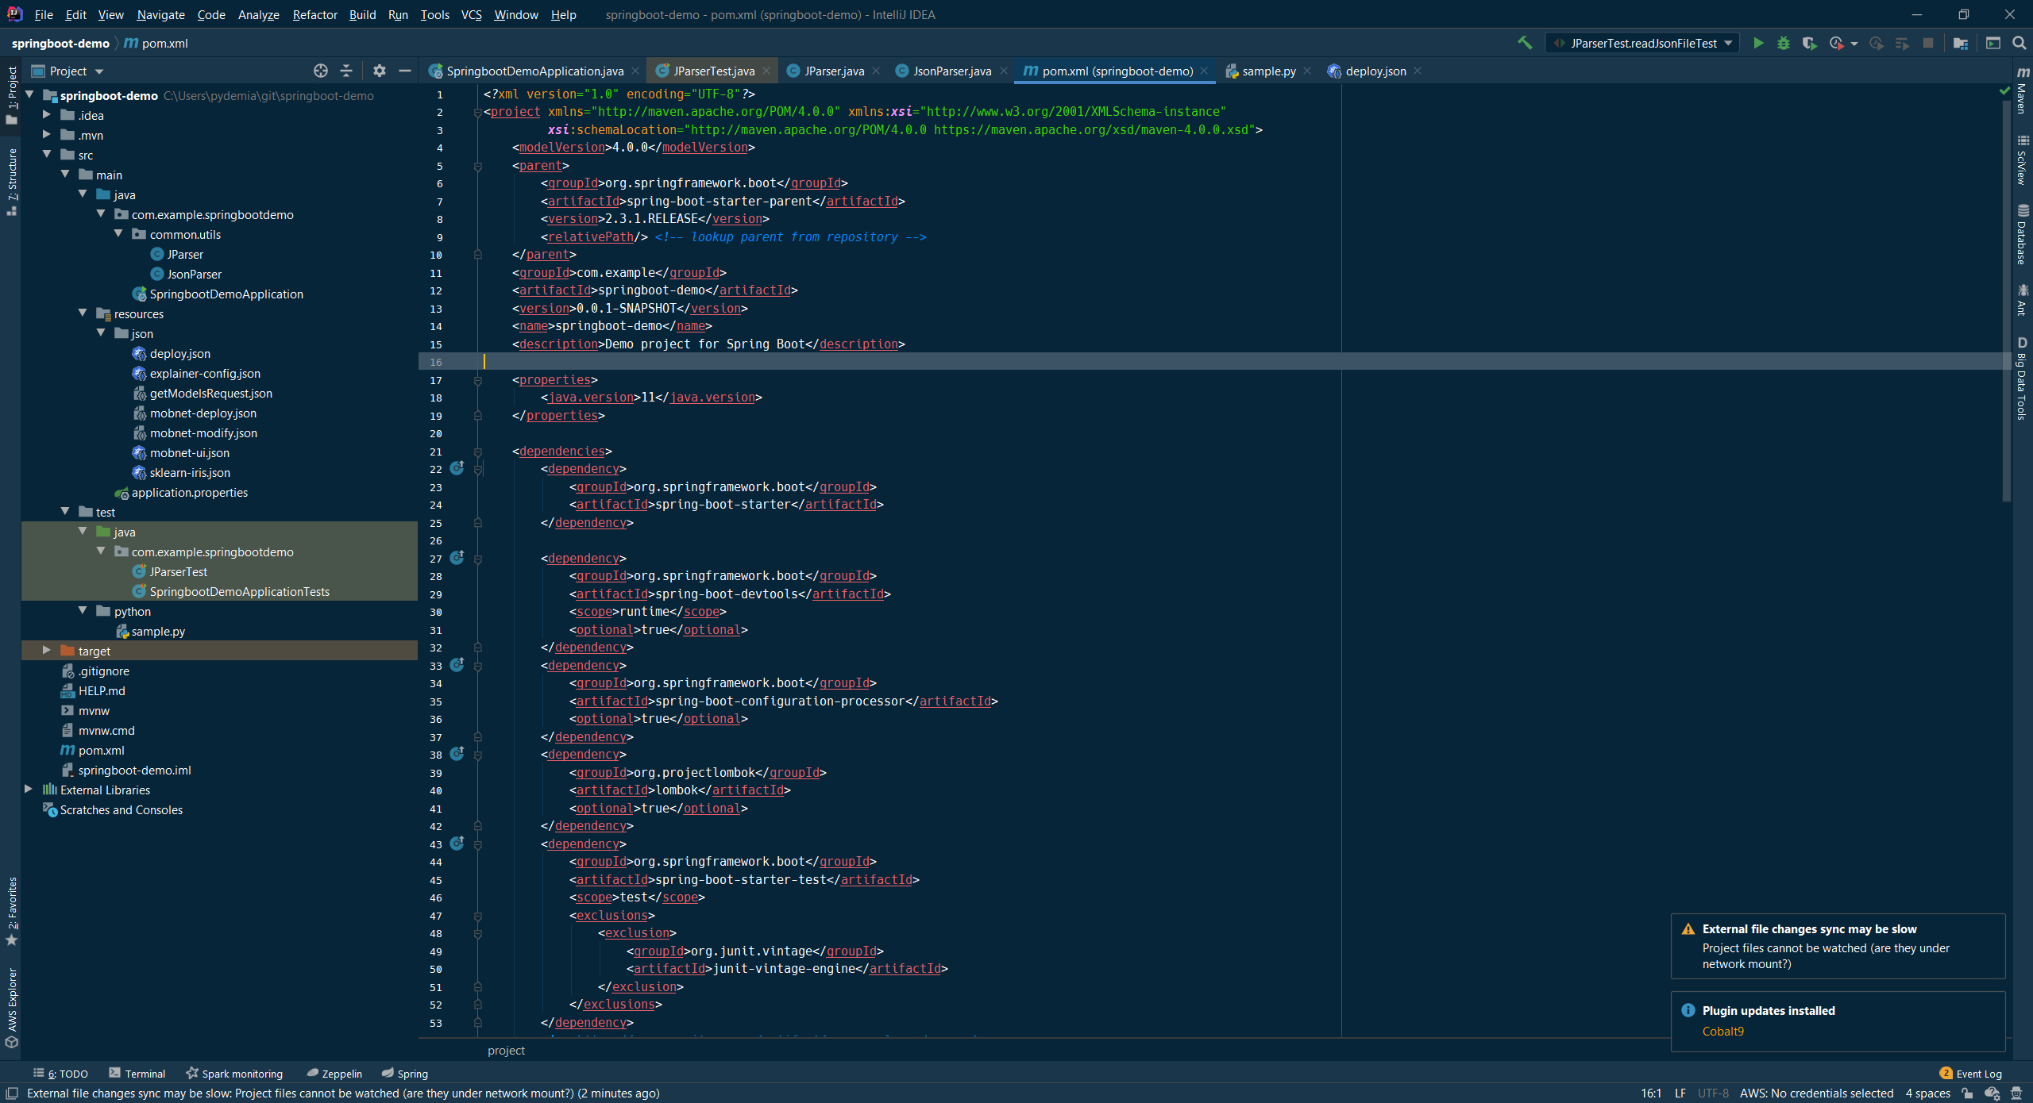Click the locate file crosshair icon in Project panel
The image size is (2033, 1103).
(x=320, y=71)
